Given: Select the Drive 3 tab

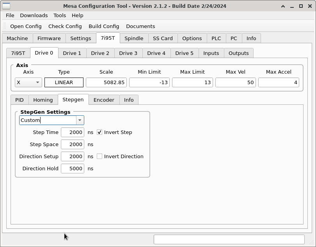Looking at the screenshot, I should pos(128,53).
